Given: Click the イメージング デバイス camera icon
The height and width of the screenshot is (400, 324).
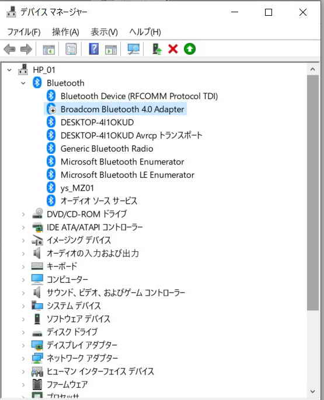Looking at the screenshot, I should (37, 240).
